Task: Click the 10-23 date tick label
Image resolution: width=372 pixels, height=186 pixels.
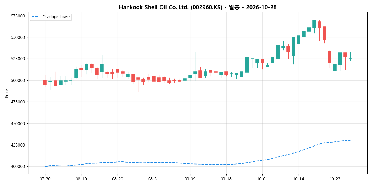Action: click(335, 179)
